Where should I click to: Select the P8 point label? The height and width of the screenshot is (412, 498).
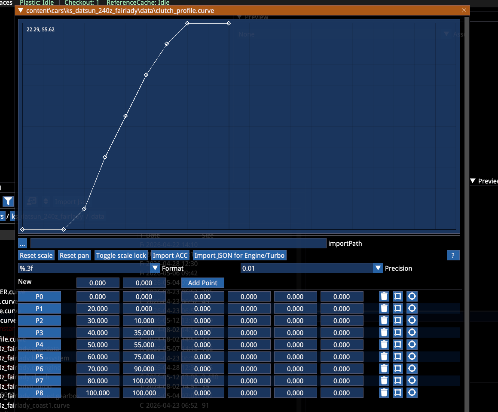pos(40,393)
